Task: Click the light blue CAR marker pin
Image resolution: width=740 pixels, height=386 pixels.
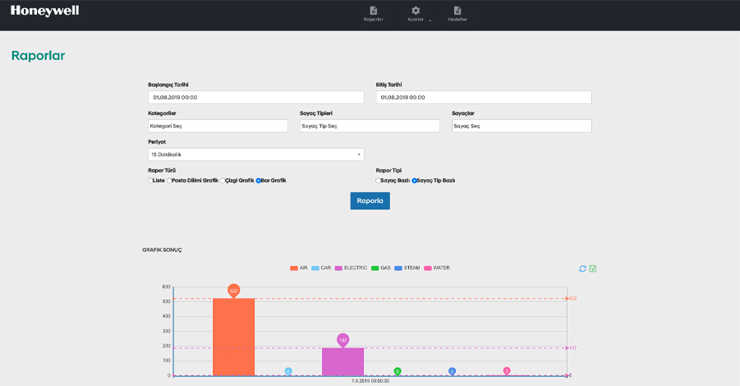Action: pos(288,371)
